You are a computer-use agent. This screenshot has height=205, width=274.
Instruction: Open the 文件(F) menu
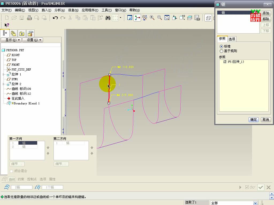pos(6,10)
